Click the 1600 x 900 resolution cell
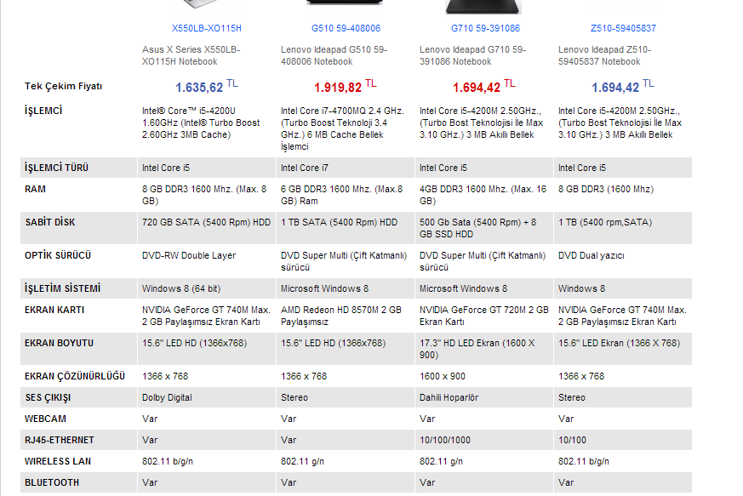The image size is (743, 496). click(x=443, y=376)
